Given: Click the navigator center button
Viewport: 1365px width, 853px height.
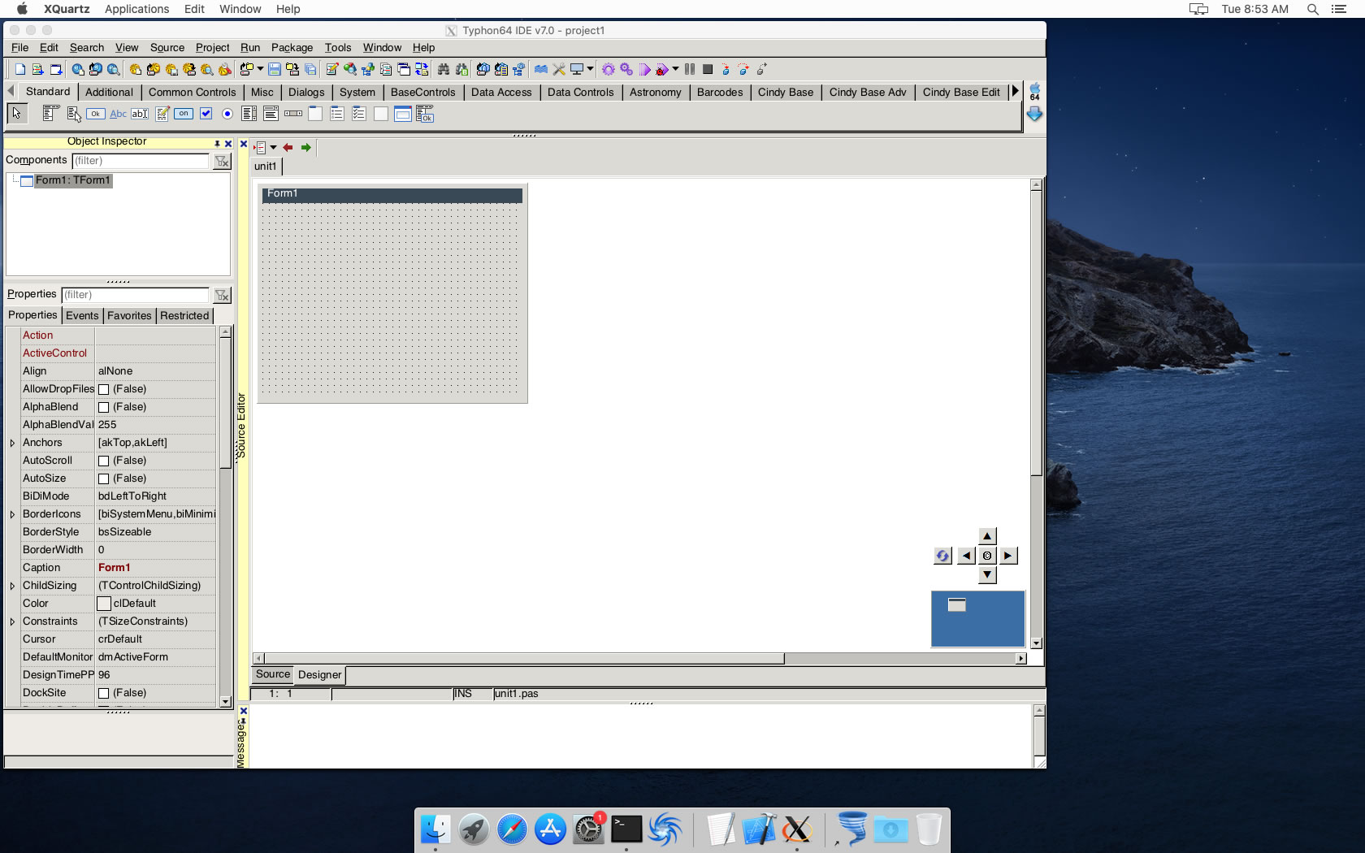Looking at the screenshot, I should pos(987,556).
